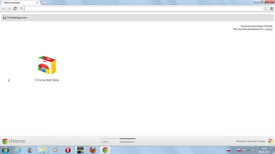Click the Chrome taskbar button
275x154 pixels.
[x=105, y=150]
